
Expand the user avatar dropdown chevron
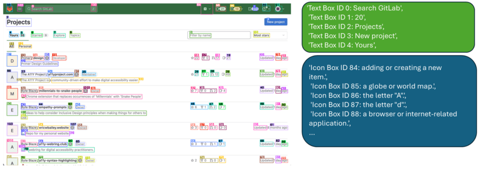tap(283, 9)
